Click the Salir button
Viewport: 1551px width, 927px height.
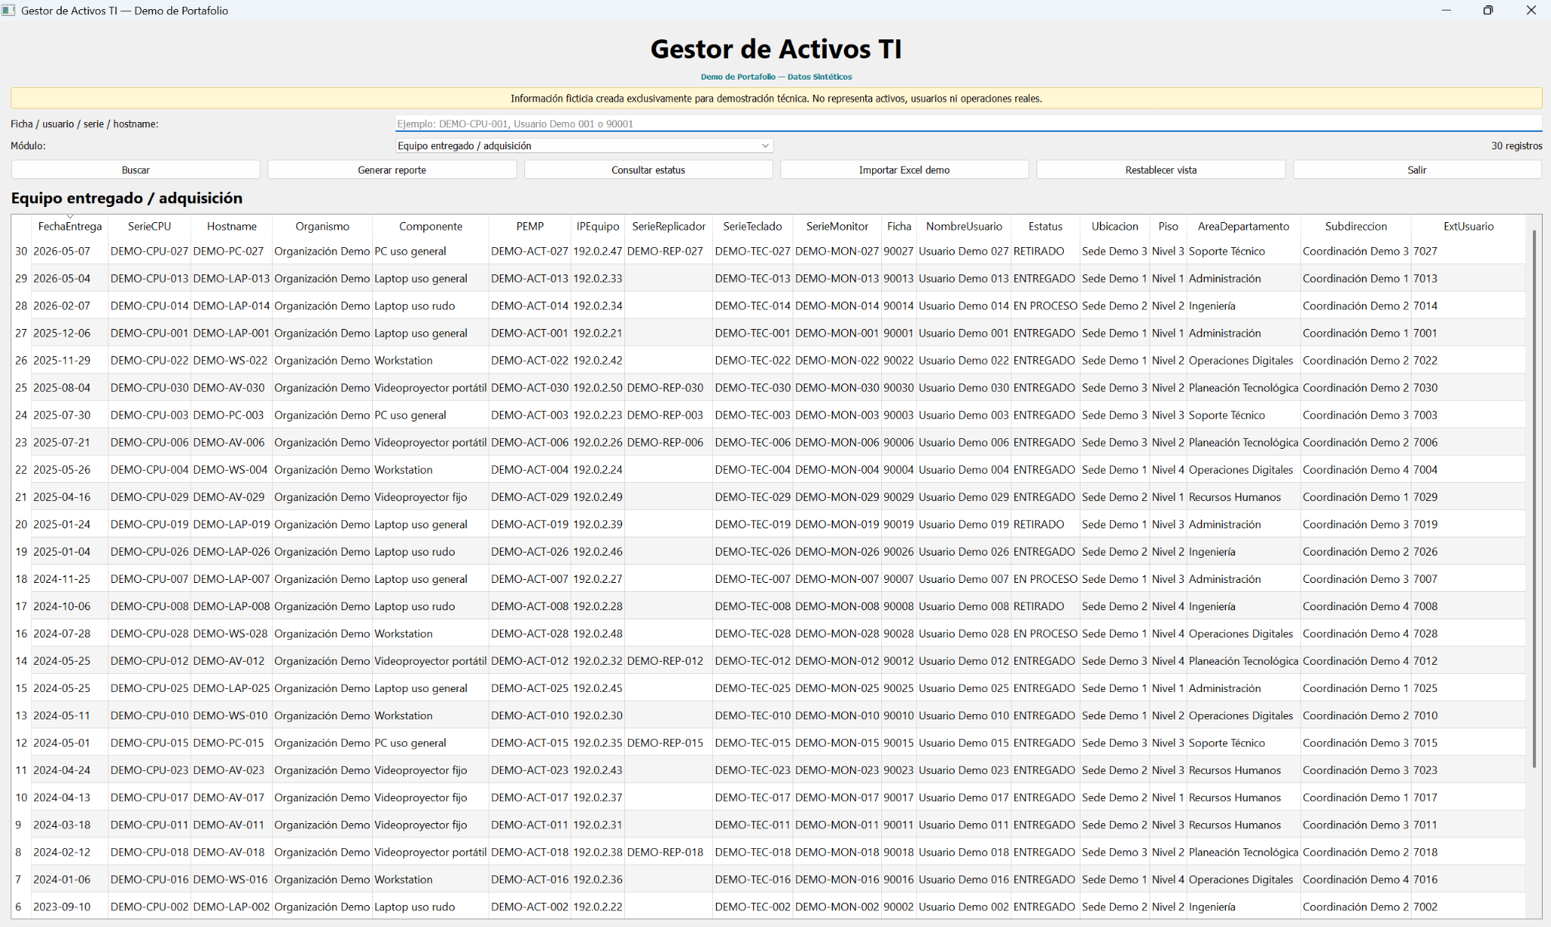(x=1417, y=170)
